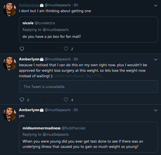
Task: Open the quoted midsummermadness tweet
Action: click(88, 137)
